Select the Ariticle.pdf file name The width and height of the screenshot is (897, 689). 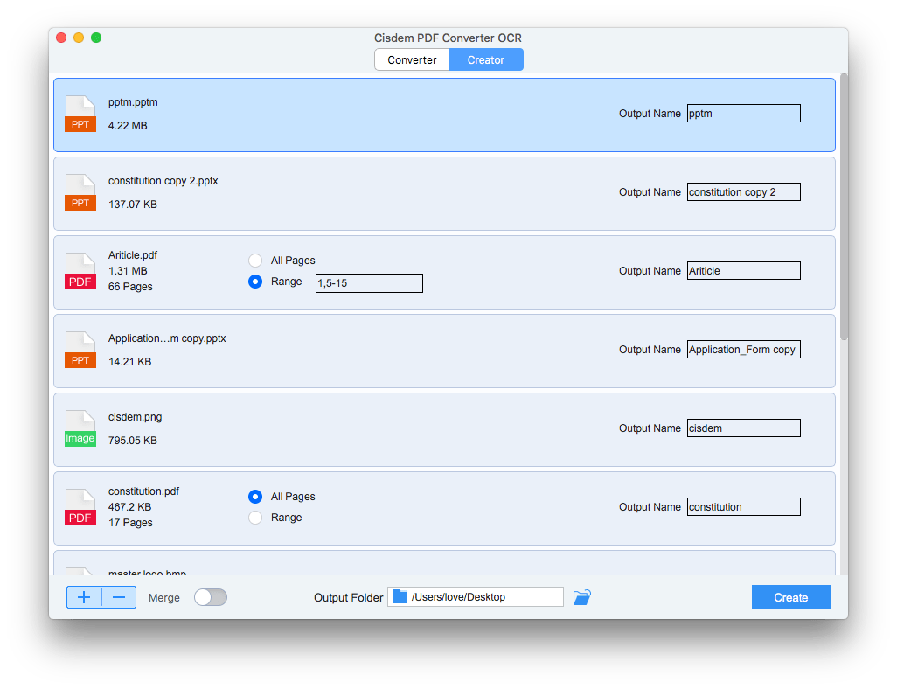133,255
